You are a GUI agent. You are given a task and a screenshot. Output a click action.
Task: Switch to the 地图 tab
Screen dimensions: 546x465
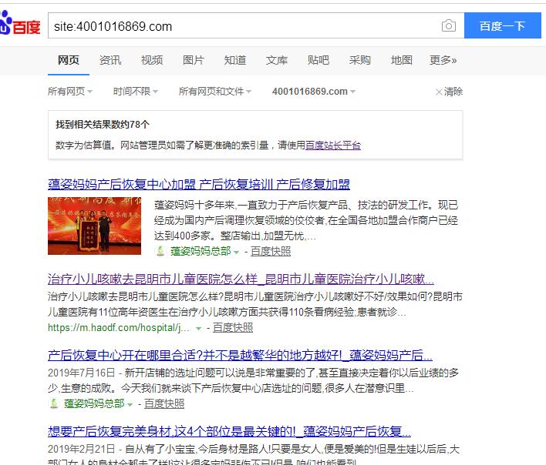[402, 60]
